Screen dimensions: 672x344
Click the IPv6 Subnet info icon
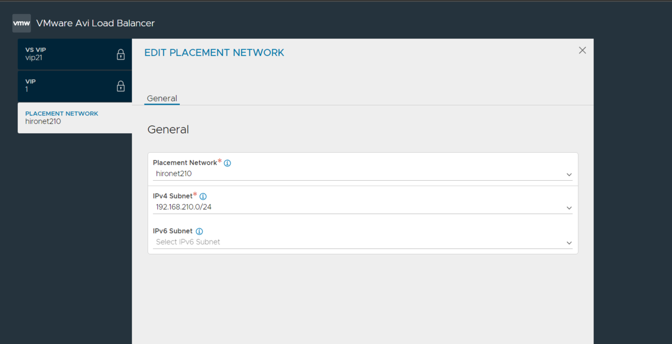point(199,232)
